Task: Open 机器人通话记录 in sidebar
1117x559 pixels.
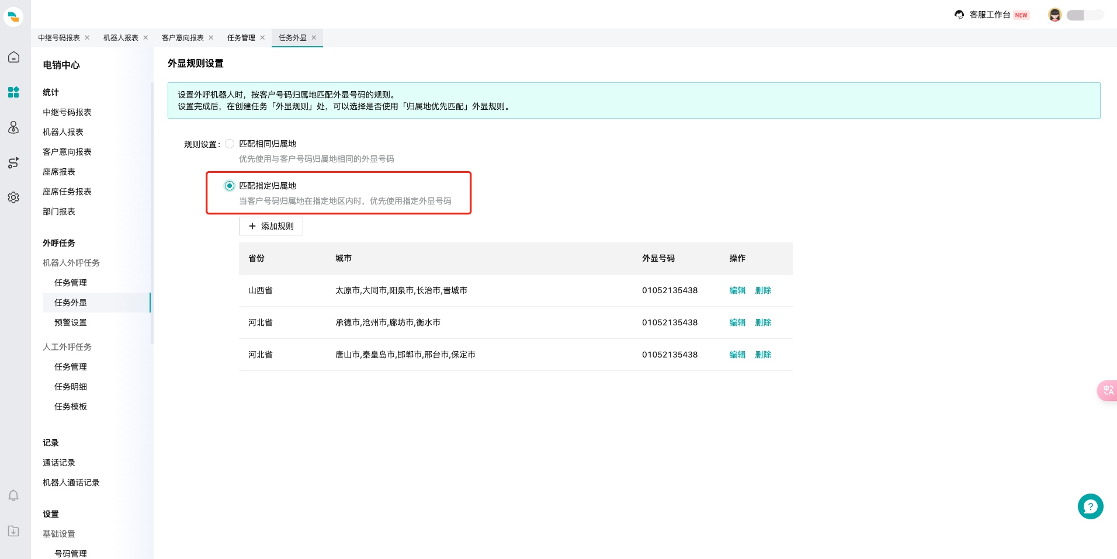Action: tap(71, 482)
